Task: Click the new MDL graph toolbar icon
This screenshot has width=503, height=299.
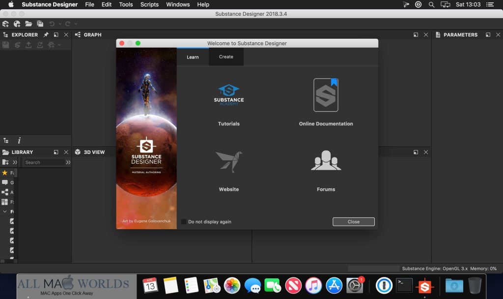Action: pos(17,24)
